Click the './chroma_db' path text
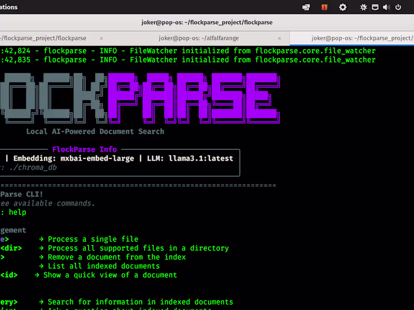 point(33,167)
